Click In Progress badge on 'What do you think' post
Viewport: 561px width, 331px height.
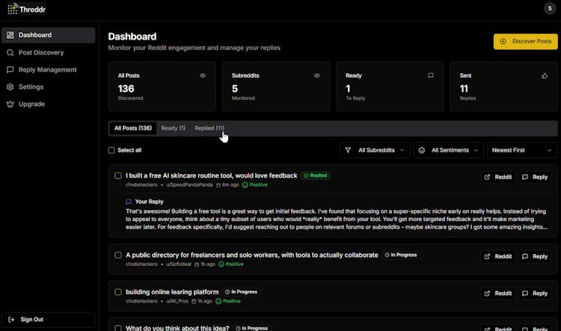pos(252,328)
